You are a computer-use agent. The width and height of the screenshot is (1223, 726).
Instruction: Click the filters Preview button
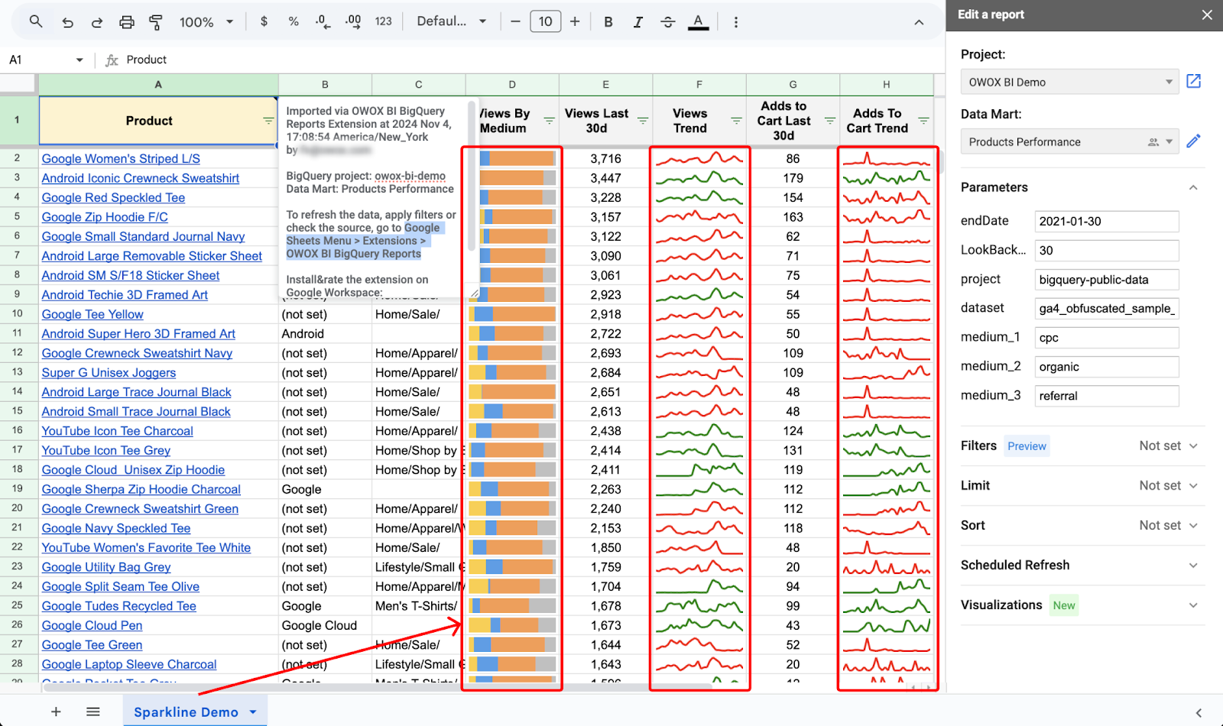(x=1027, y=446)
